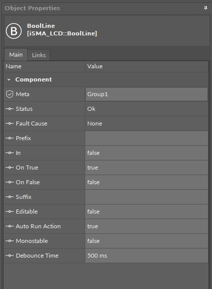Toggle the Editable value field
Viewport: 212px width, 289px height.
click(x=147, y=212)
